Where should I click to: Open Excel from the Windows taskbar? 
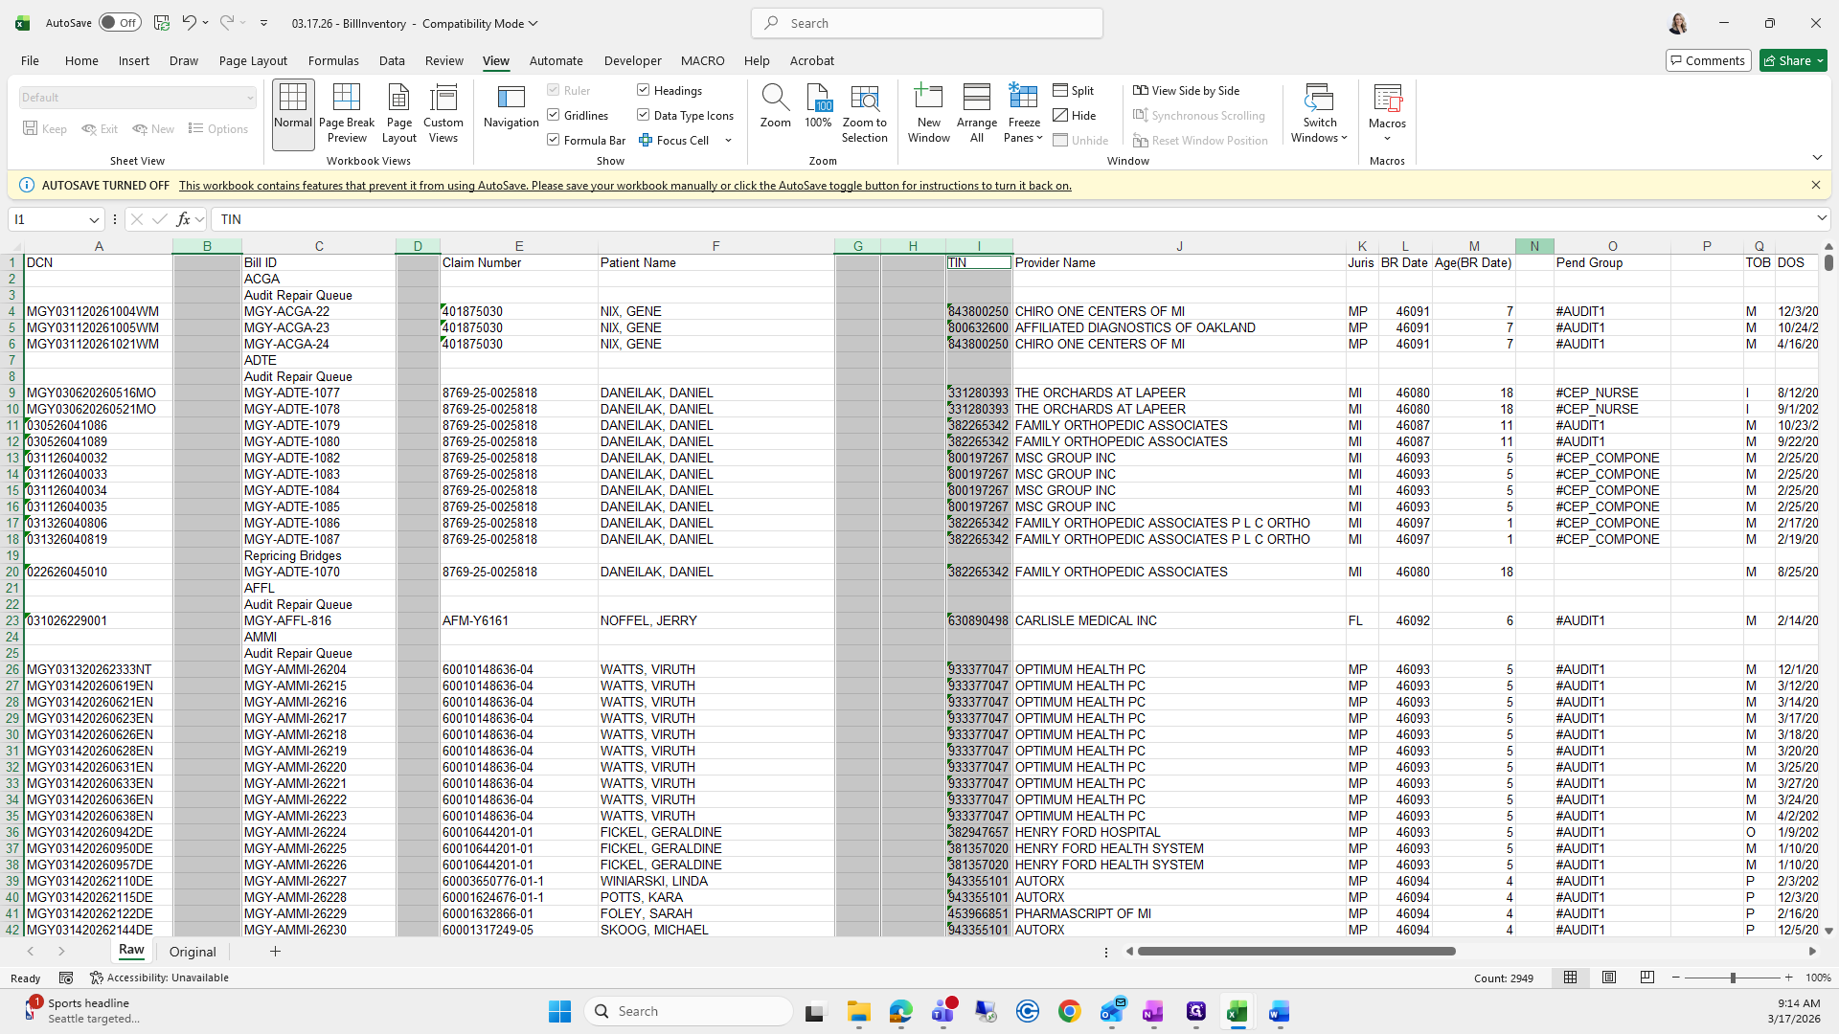pyautogui.click(x=1237, y=1011)
